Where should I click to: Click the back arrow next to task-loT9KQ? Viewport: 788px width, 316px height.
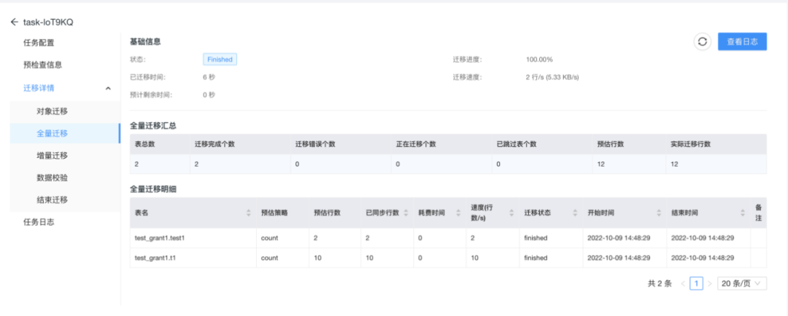pyautogui.click(x=14, y=22)
